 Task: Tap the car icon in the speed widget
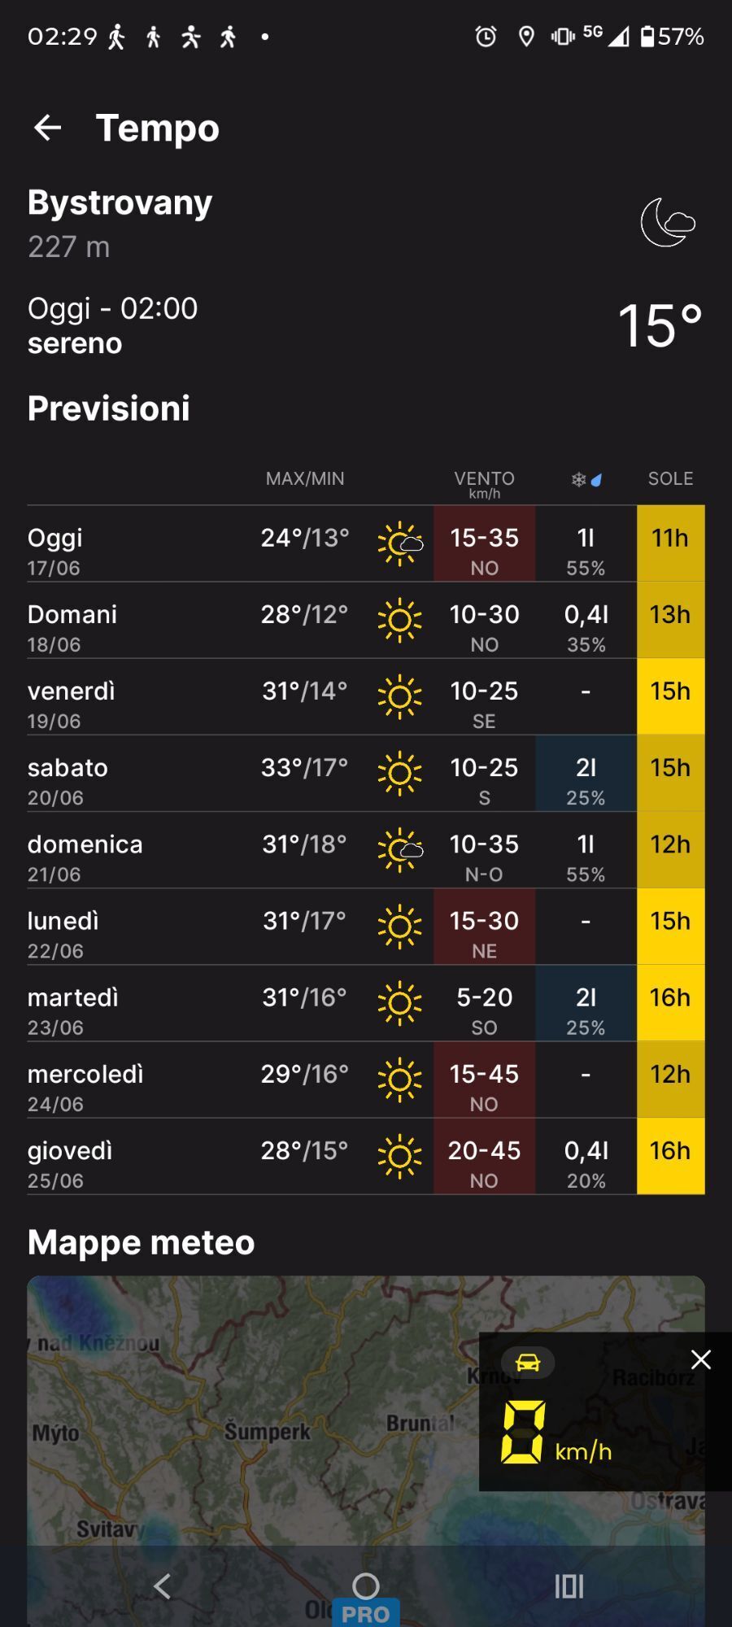click(528, 1362)
